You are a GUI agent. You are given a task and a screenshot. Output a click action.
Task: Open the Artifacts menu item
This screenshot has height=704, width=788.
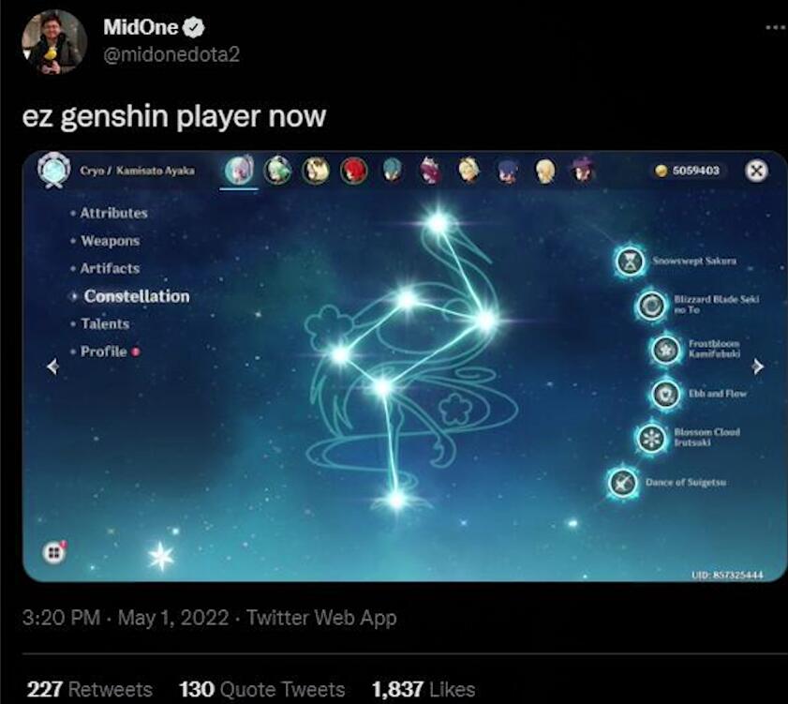(110, 268)
